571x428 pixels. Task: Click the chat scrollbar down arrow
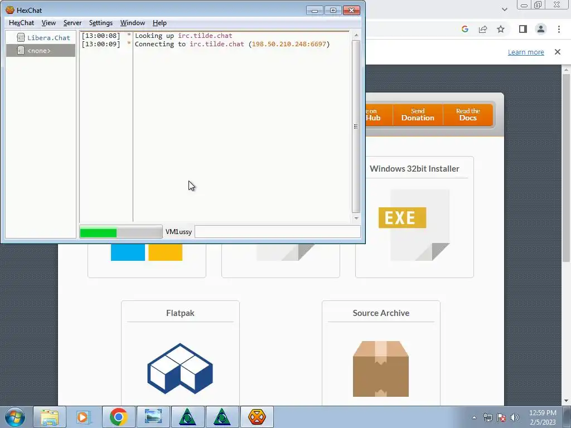tap(356, 218)
